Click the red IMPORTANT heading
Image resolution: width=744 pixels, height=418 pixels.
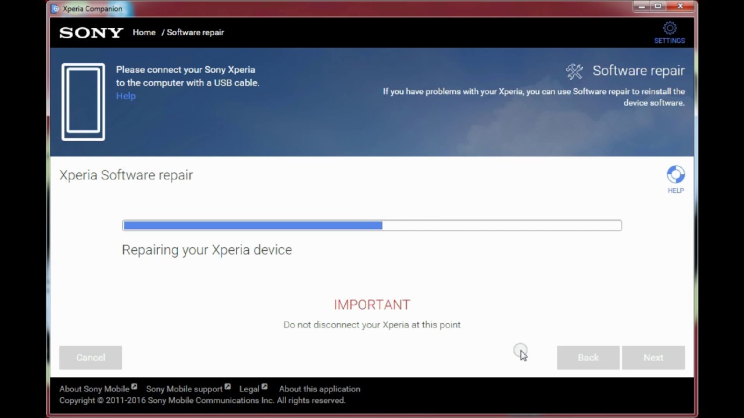pos(372,305)
